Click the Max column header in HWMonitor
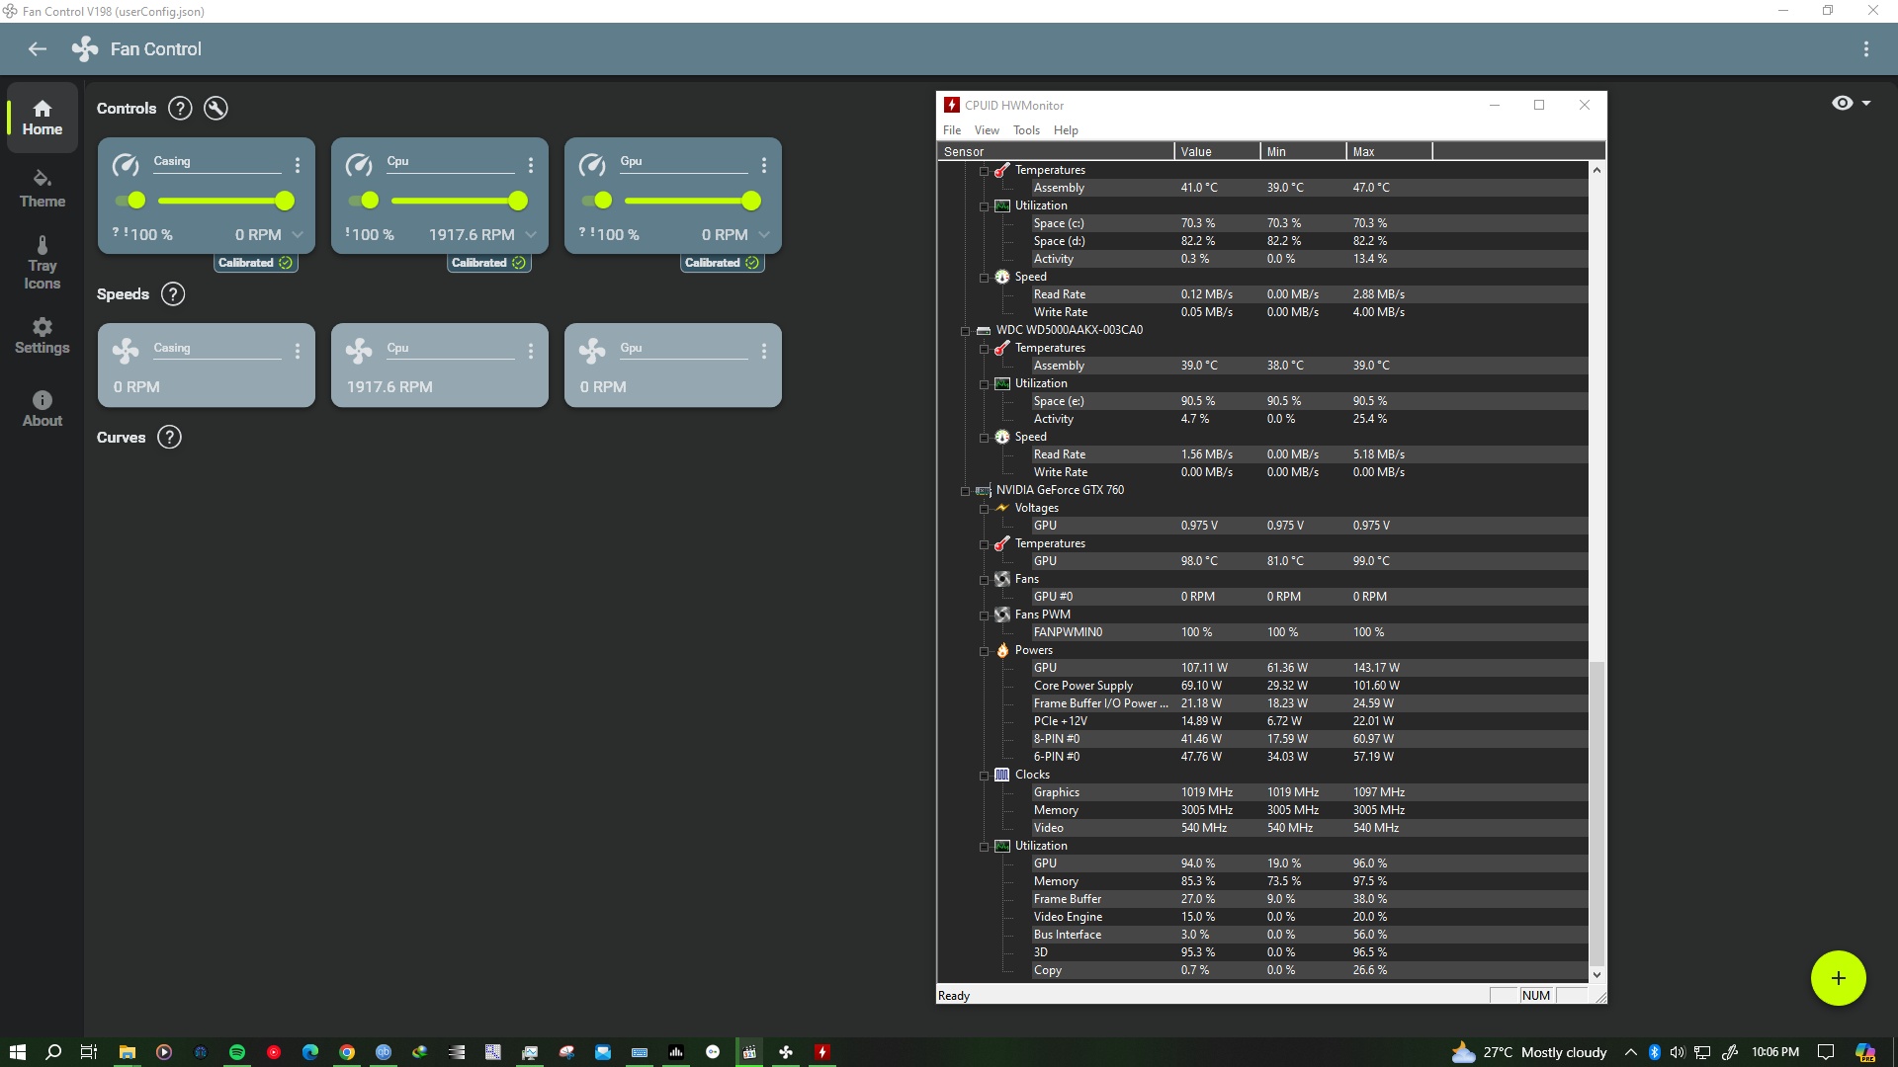Screen dimensions: 1898x1067 pos(1390,151)
